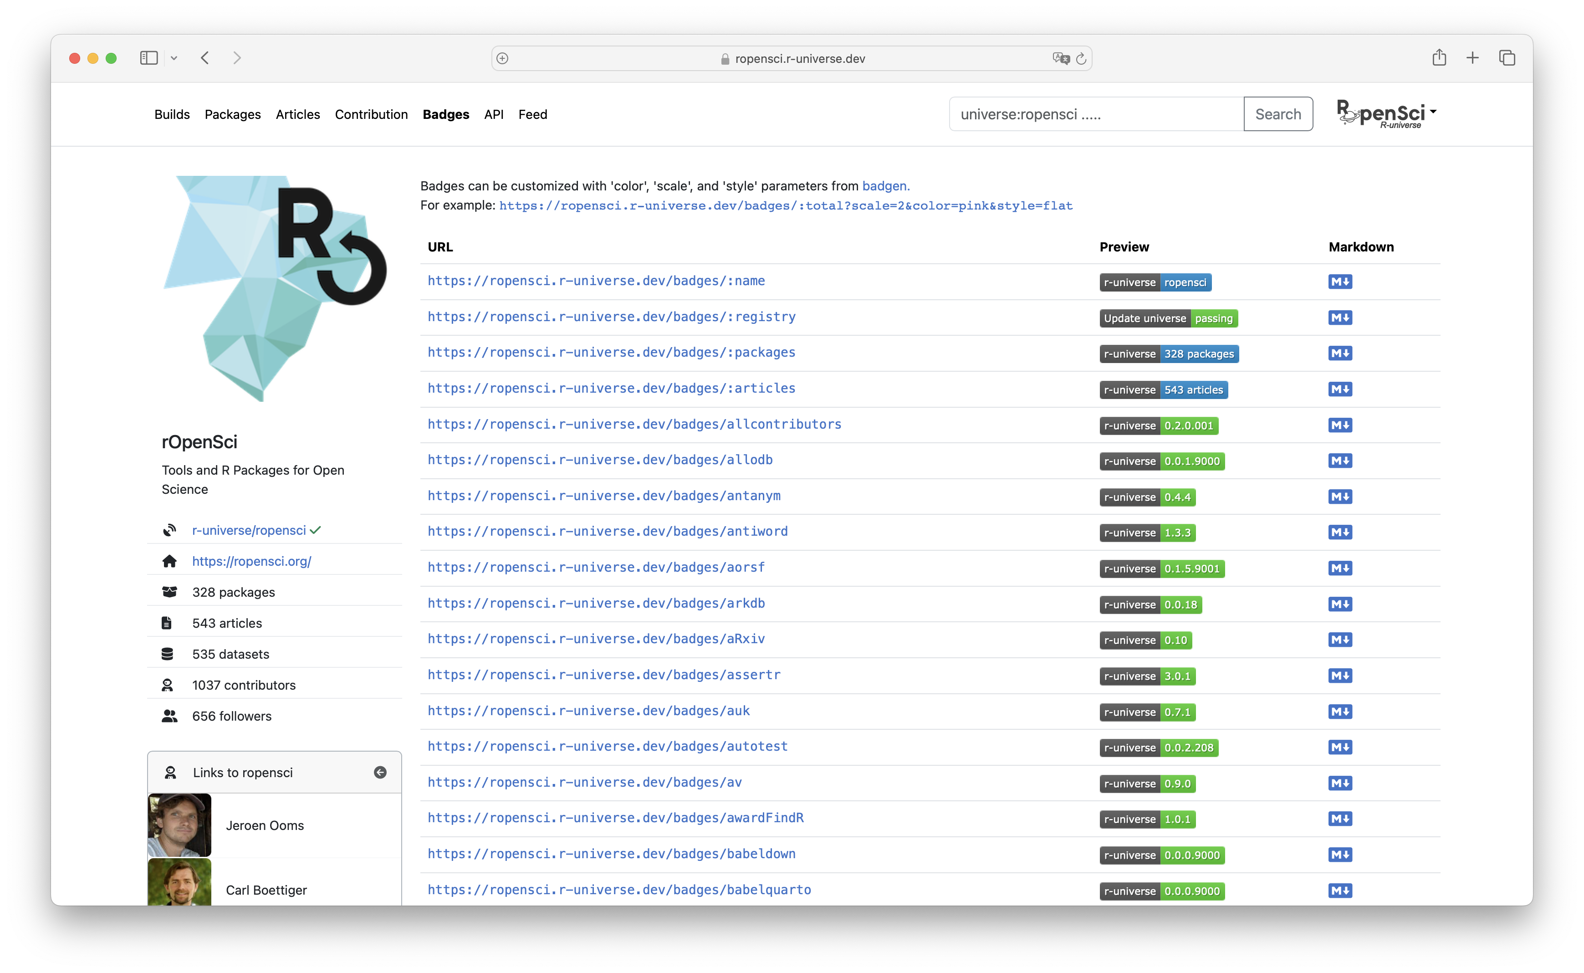Click the 1037 contributors person icon
The width and height of the screenshot is (1584, 973).
(x=169, y=685)
